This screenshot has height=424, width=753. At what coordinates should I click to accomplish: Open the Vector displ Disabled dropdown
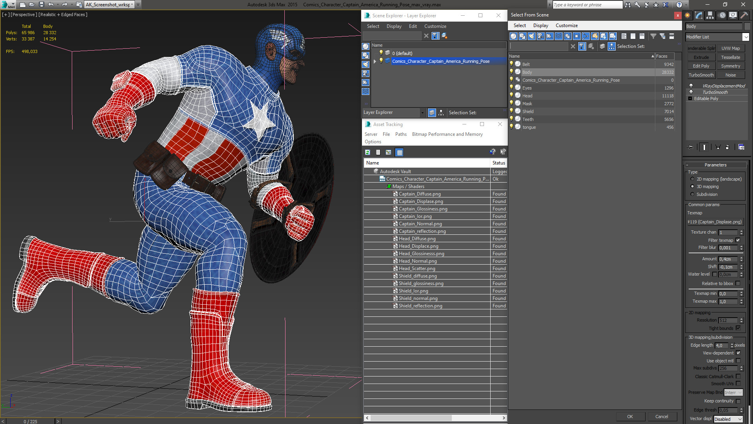(x=728, y=419)
